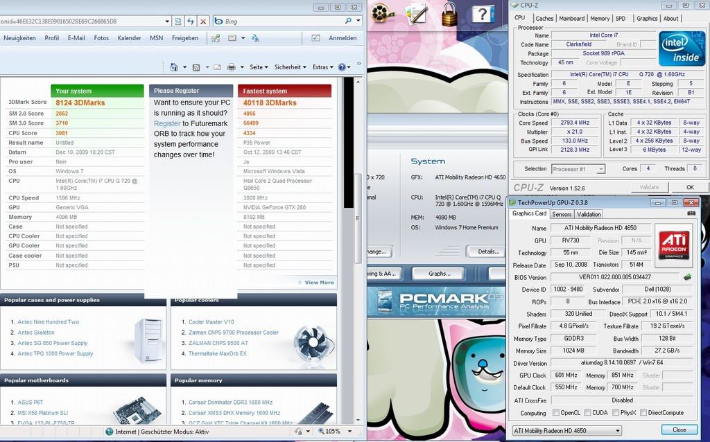Image resolution: width=710 pixels, height=442 pixels.
Task: Click the Anmelden sign-in button
Action: [x=343, y=38]
